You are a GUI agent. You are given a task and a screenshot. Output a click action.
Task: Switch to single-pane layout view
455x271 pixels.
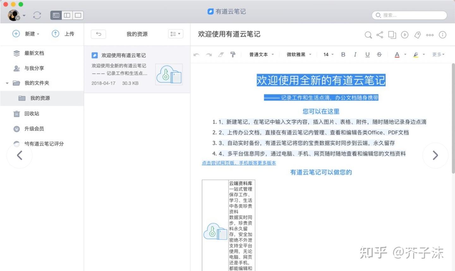tap(78, 15)
